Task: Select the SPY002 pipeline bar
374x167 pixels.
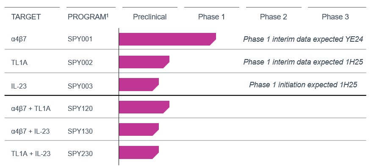Action: [x=144, y=62]
